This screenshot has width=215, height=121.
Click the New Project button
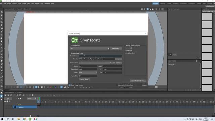coord(116,48)
